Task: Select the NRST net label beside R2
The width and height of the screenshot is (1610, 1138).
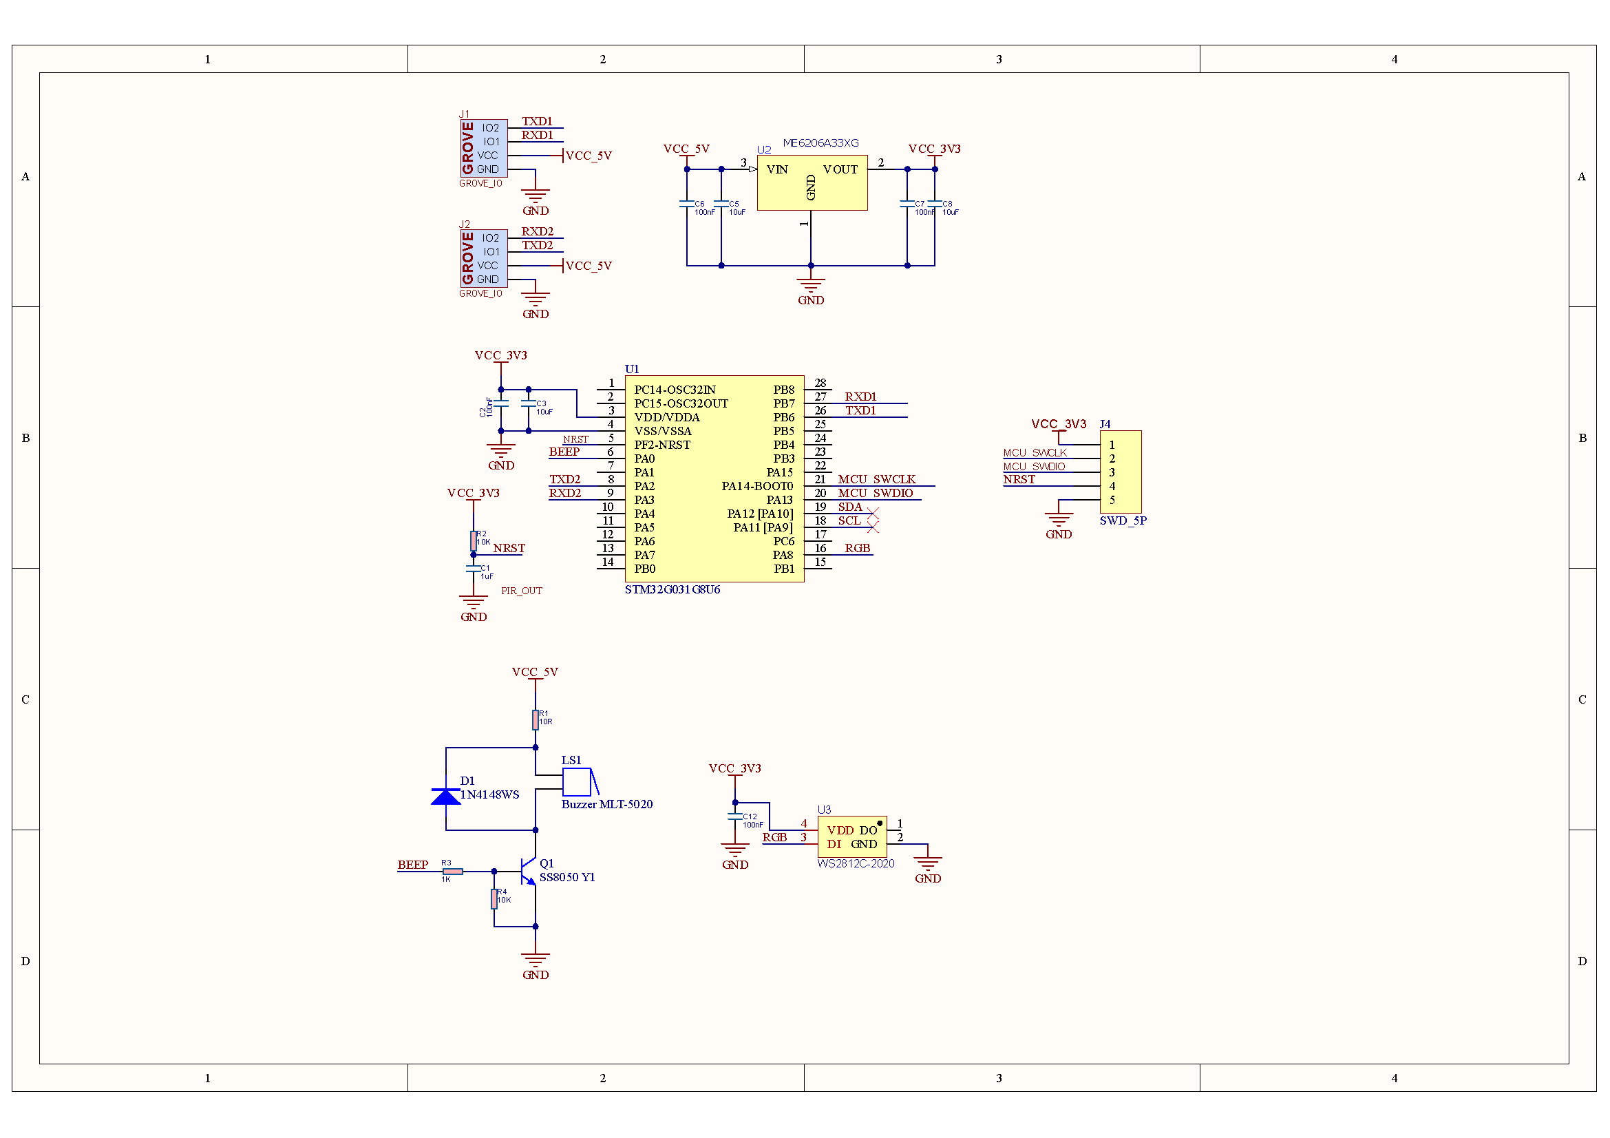Action: click(x=509, y=548)
